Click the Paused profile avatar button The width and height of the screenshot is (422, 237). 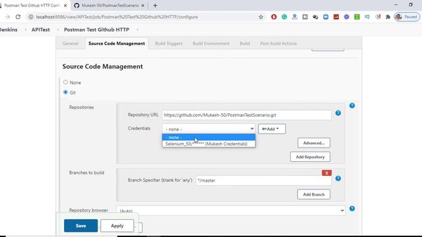pos(407,17)
